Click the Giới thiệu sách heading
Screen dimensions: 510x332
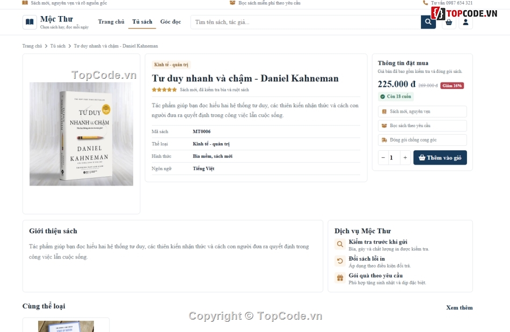coord(53,231)
